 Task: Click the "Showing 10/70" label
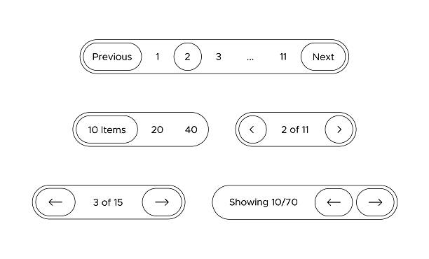coord(263,202)
